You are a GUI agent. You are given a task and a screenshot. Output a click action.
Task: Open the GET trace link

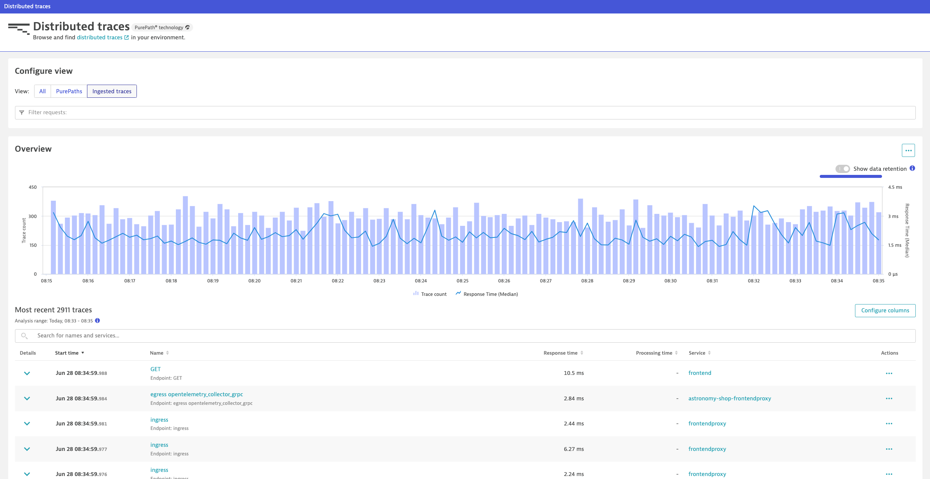pyautogui.click(x=156, y=369)
